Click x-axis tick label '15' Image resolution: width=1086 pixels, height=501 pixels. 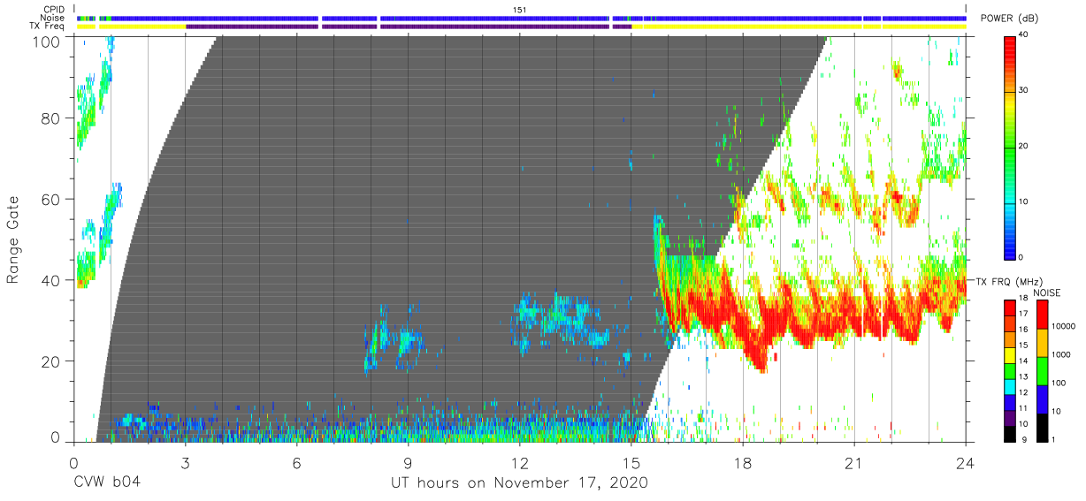pyautogui.click(x=631, y=465)
